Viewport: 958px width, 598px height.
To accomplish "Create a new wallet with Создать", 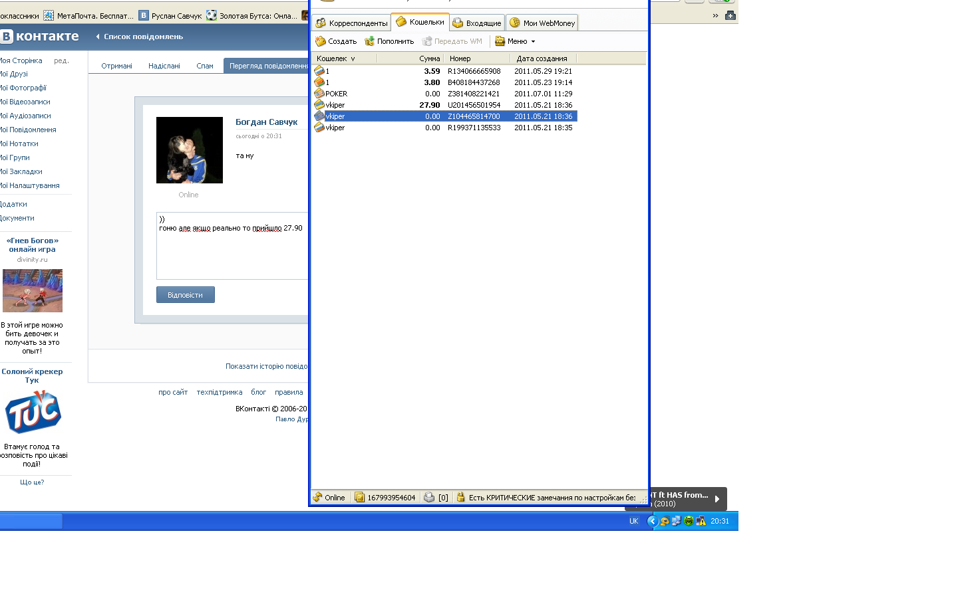I will click(336, 41).
